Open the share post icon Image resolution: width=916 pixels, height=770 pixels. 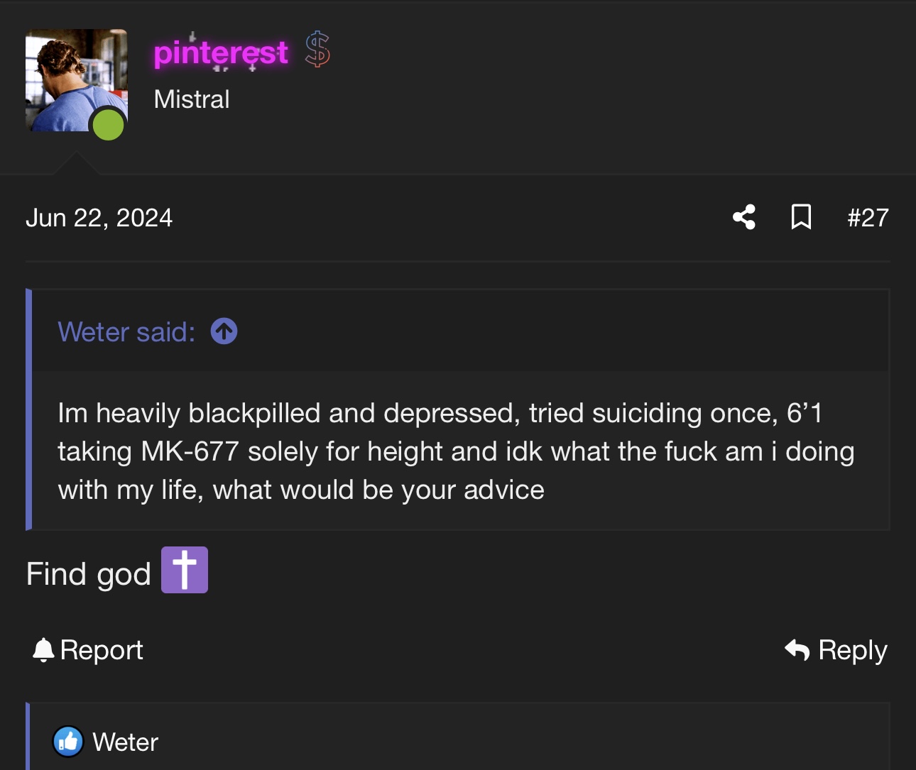click(x=744, y=217)
